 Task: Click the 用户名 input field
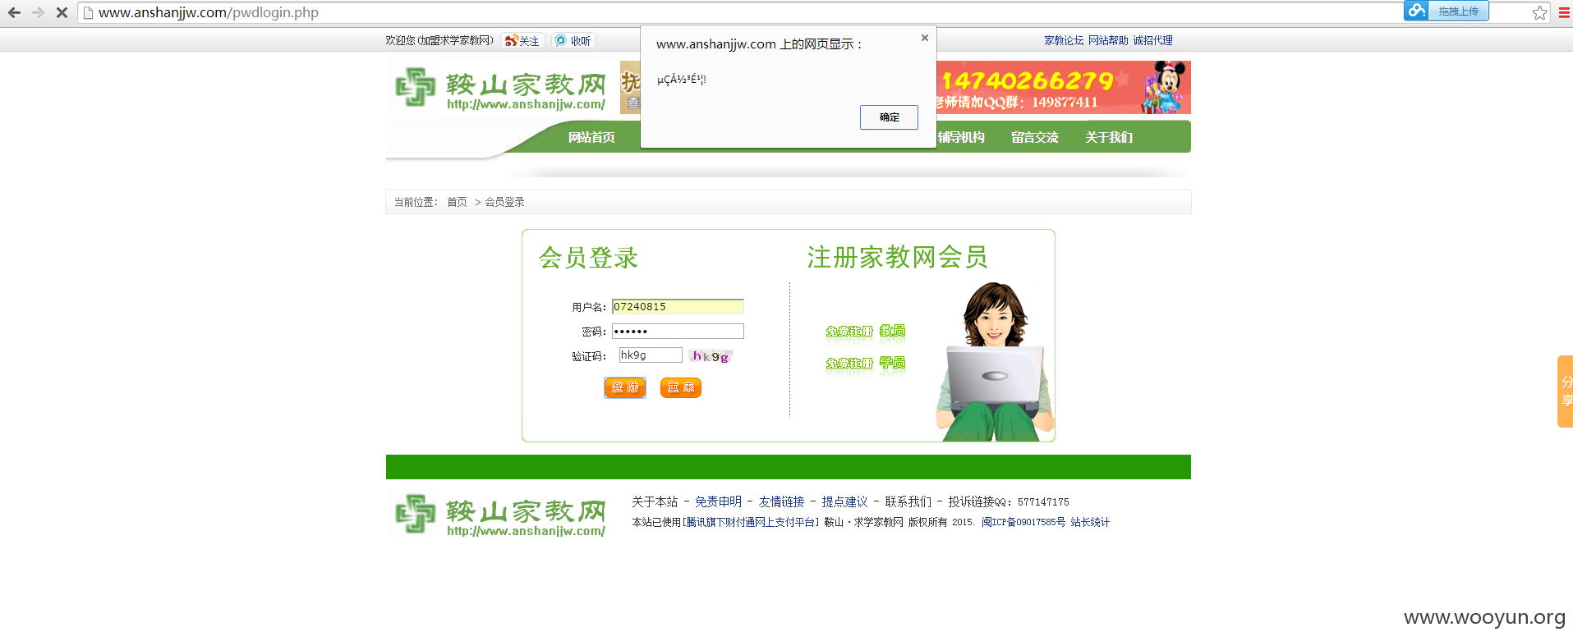click(678, 307)
